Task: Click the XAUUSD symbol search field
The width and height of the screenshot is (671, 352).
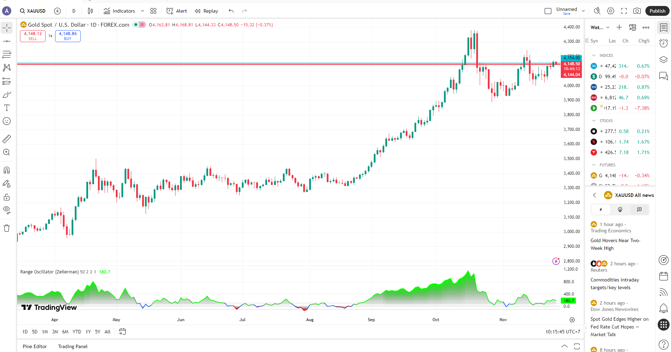Action: tap(33, 11)
